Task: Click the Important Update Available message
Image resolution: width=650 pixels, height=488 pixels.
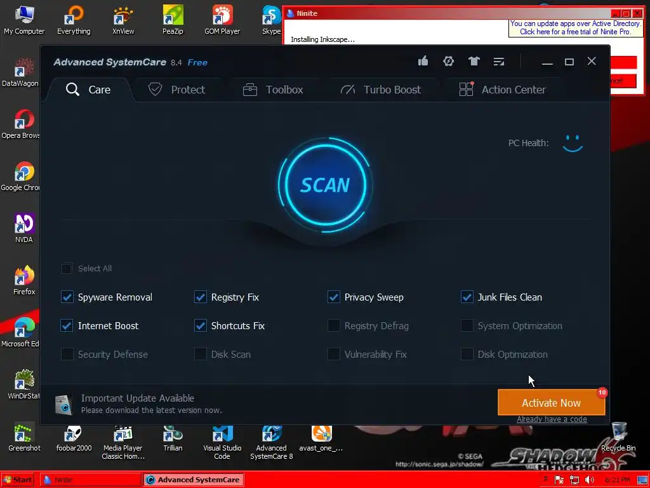Action: tap(138, 398)
